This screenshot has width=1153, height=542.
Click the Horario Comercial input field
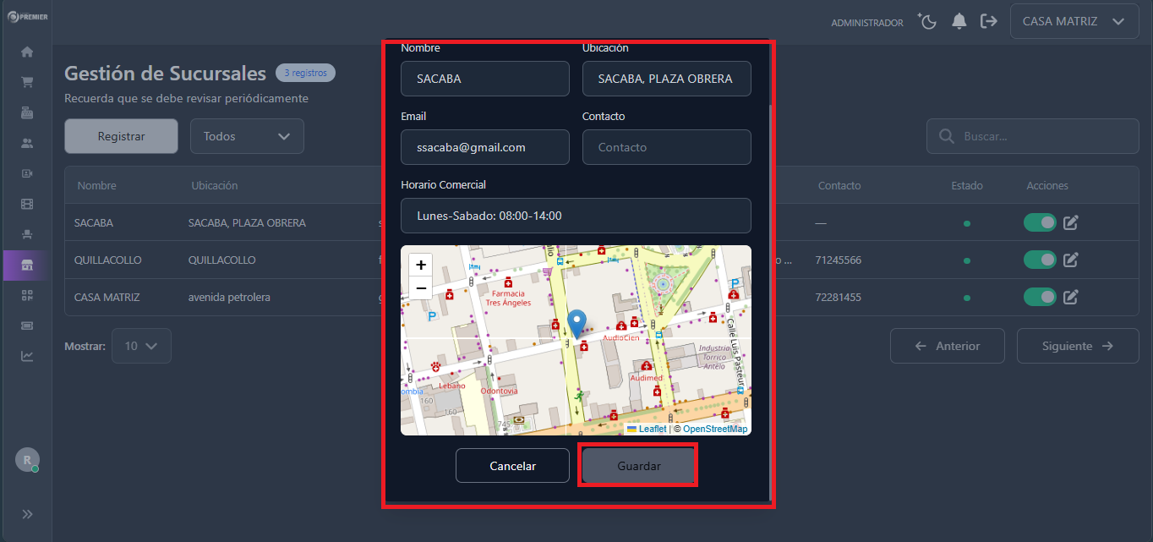click(576, 216)
